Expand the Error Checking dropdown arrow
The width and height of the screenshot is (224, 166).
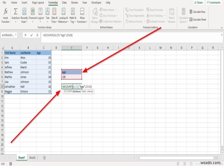[164, 16]
